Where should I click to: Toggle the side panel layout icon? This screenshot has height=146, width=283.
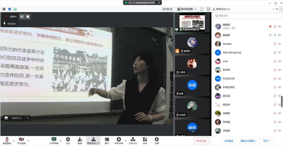point(208,9)
